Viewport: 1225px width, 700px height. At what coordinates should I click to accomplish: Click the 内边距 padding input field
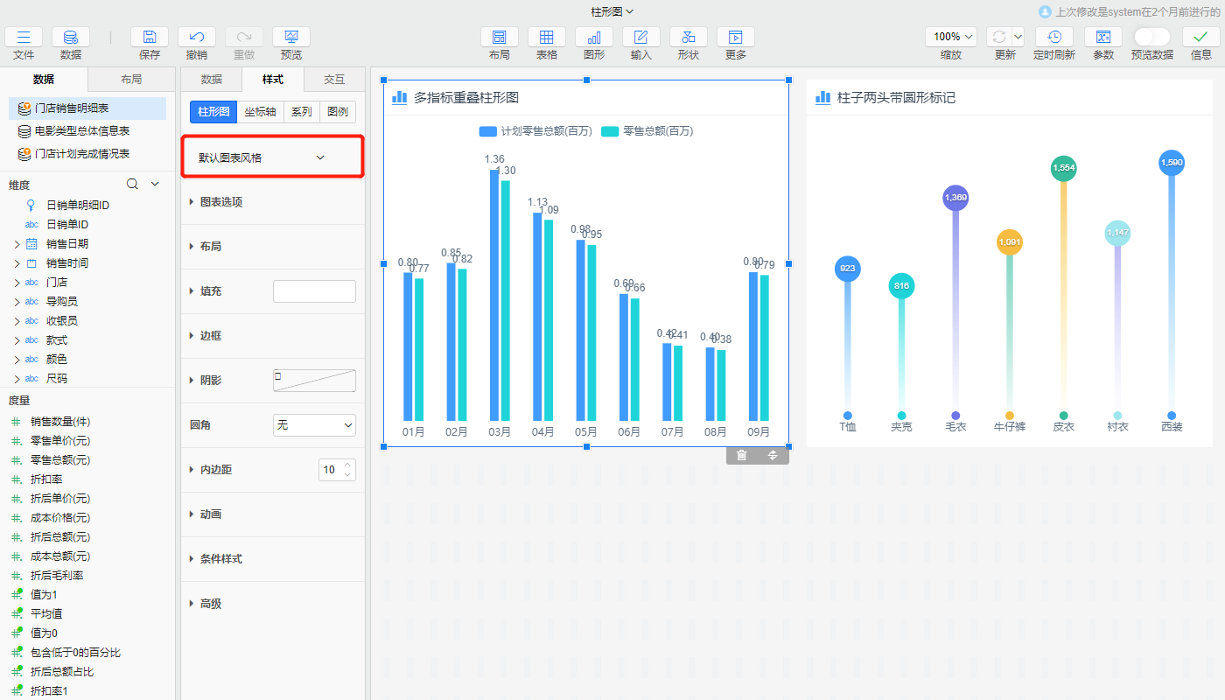[329, 470]
